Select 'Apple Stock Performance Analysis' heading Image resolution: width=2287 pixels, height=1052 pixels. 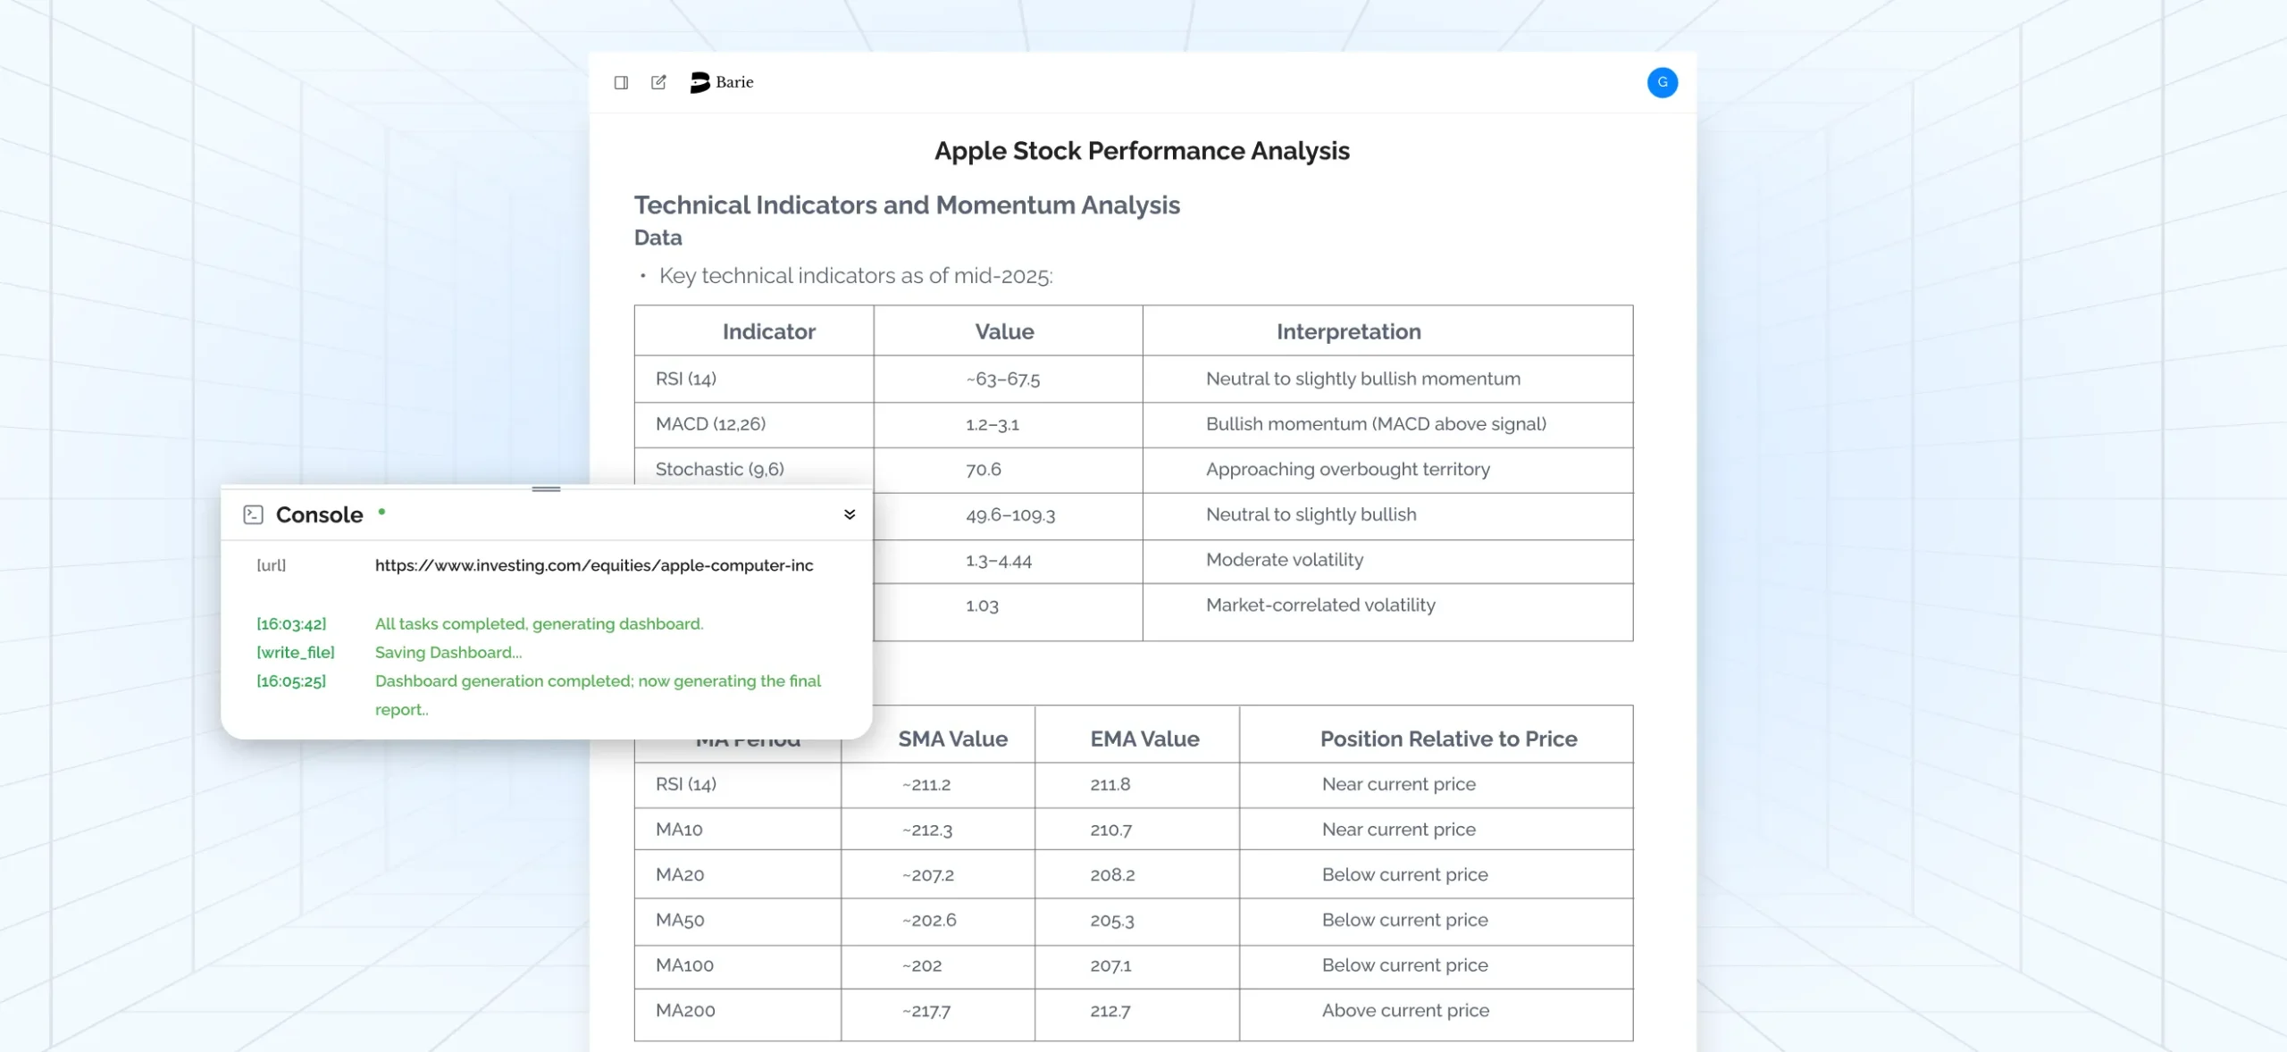pyautogui.click(x=1142, y=151)
